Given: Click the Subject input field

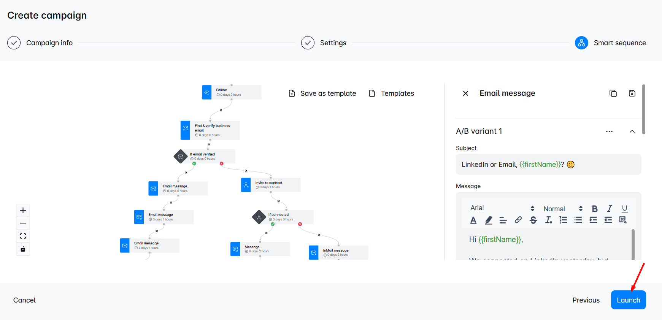Looking at the screenshot, I should point(548,164).
